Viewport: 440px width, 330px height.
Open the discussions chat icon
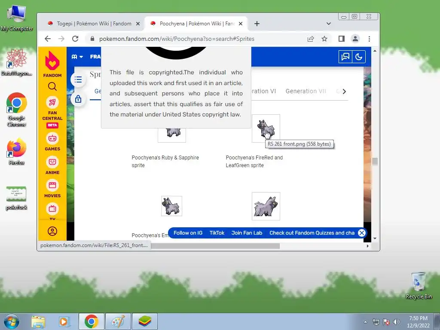coord(345,57)
